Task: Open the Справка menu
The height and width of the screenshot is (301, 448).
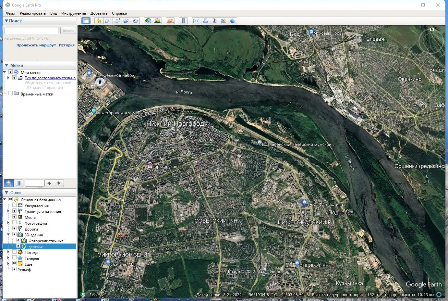Action: pyautogui.click(x=119, y=13)
